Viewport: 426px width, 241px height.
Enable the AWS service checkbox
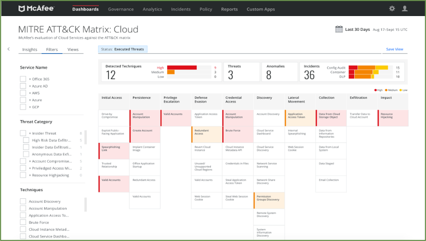click(x=23, y=93)
